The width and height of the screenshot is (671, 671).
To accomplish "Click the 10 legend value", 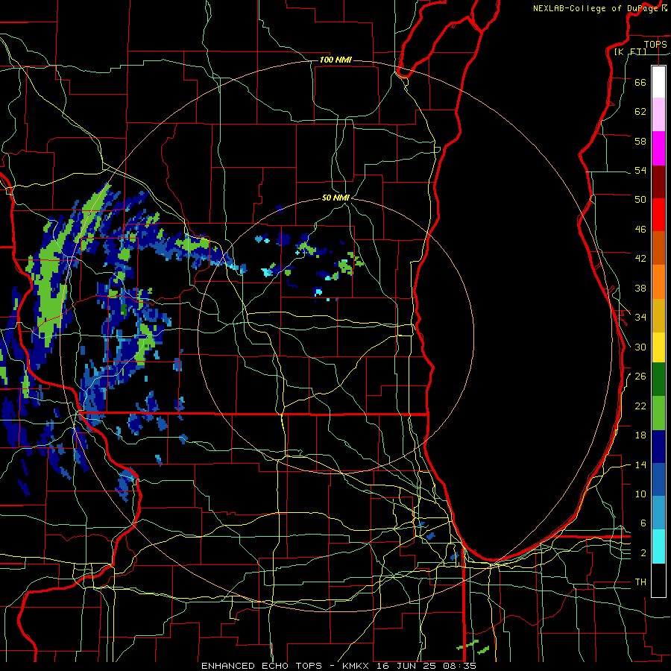I will click(640, 494).
